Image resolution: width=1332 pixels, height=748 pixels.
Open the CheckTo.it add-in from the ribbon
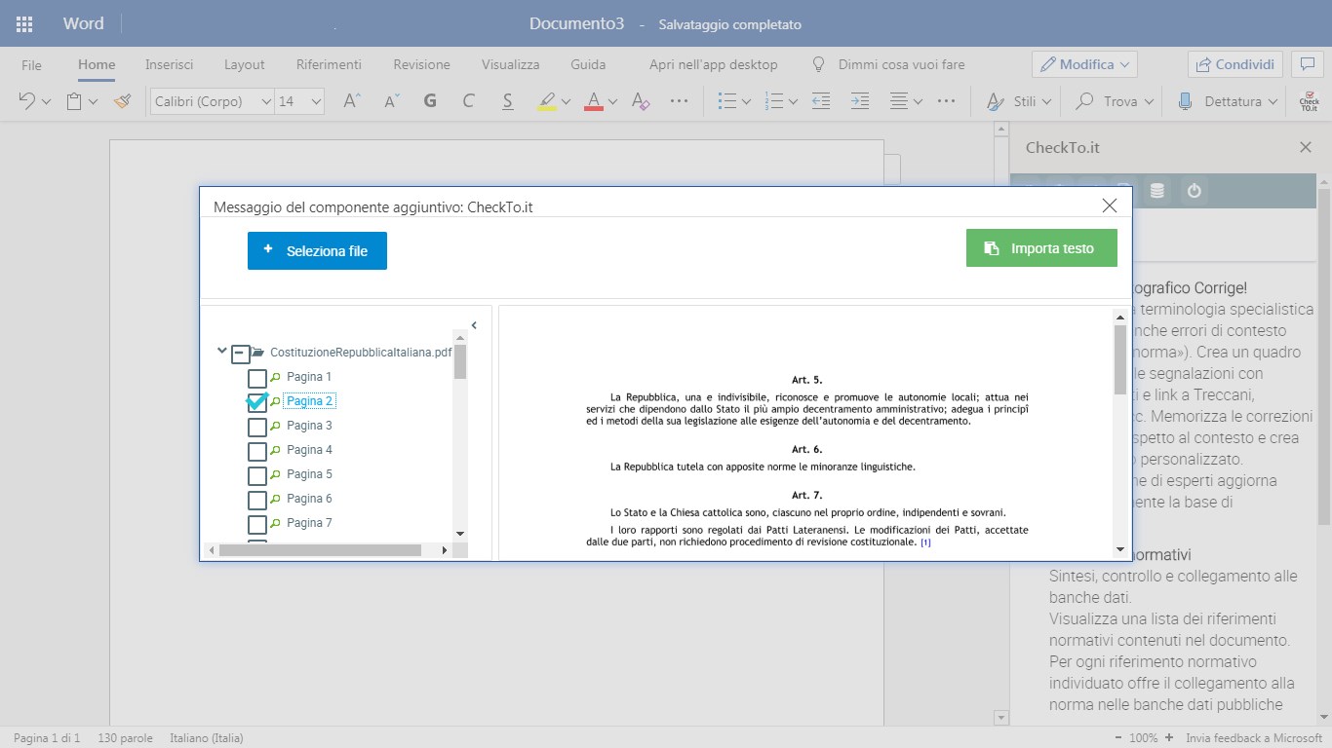[x=1309, y=101]
